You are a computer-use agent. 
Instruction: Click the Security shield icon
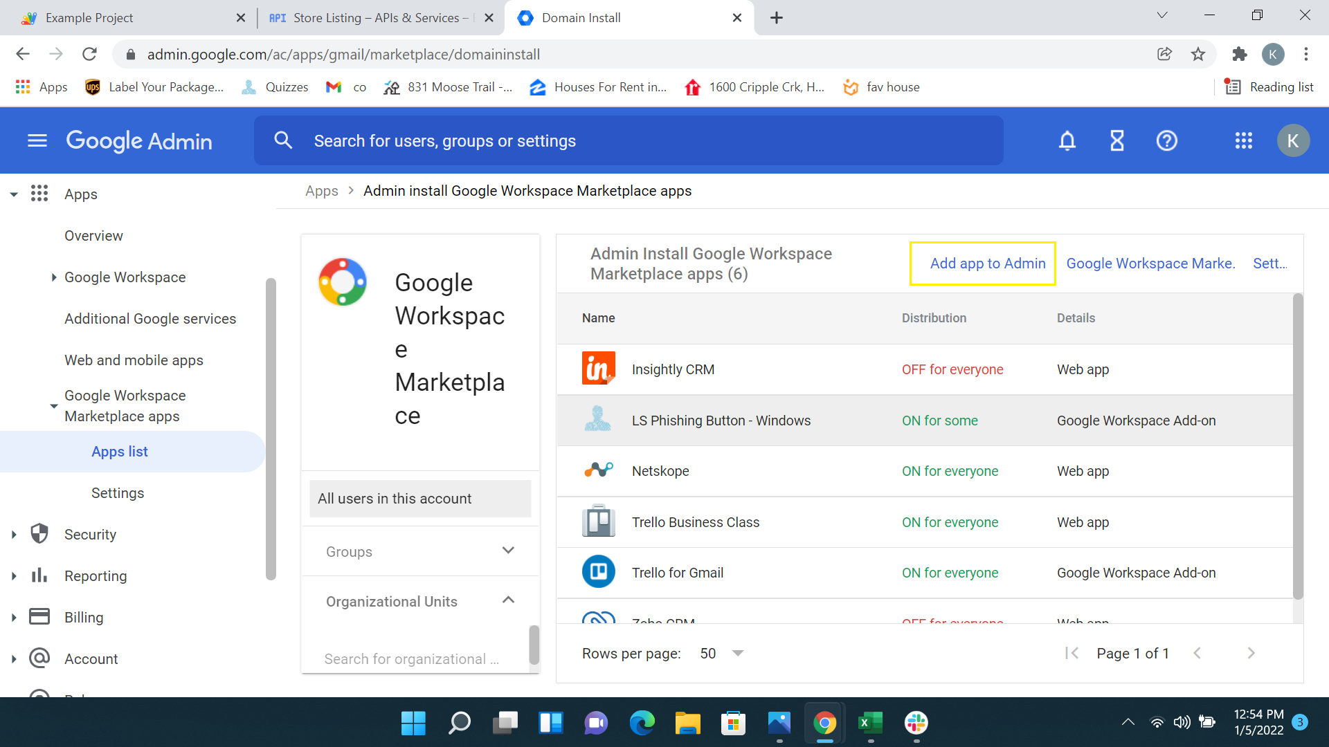(x=40, y=534)
